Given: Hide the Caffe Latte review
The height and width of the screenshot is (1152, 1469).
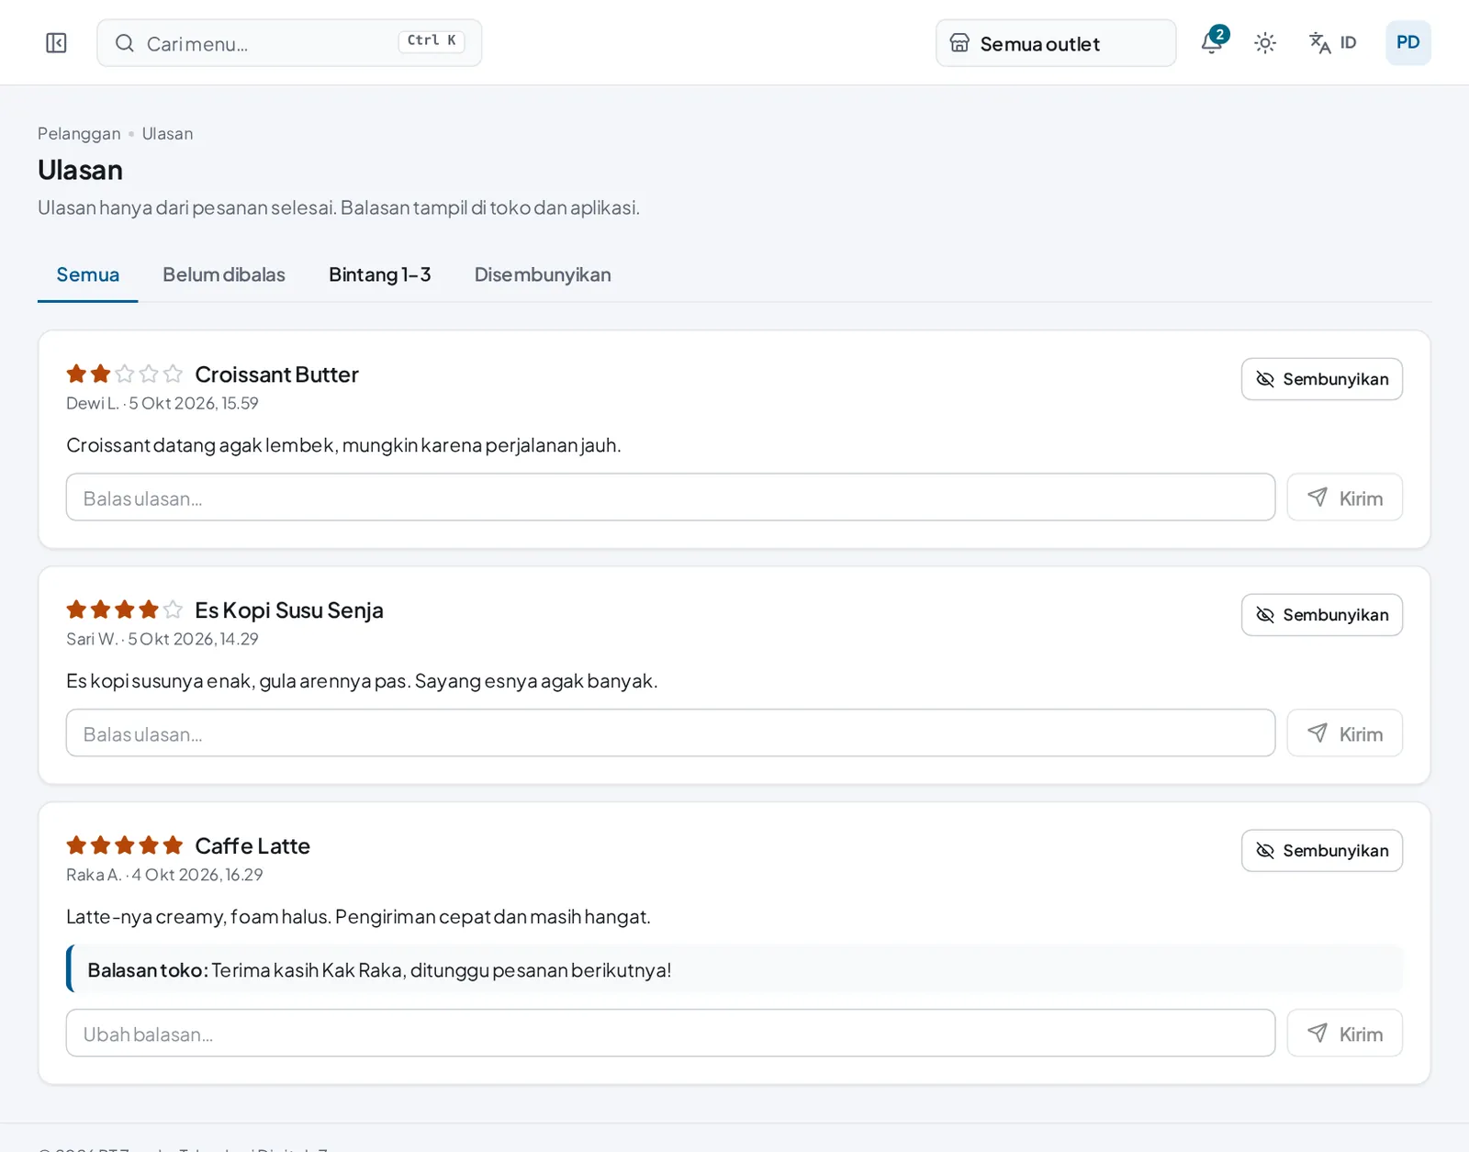Looking at the screenshot, I should [1321, 851].
